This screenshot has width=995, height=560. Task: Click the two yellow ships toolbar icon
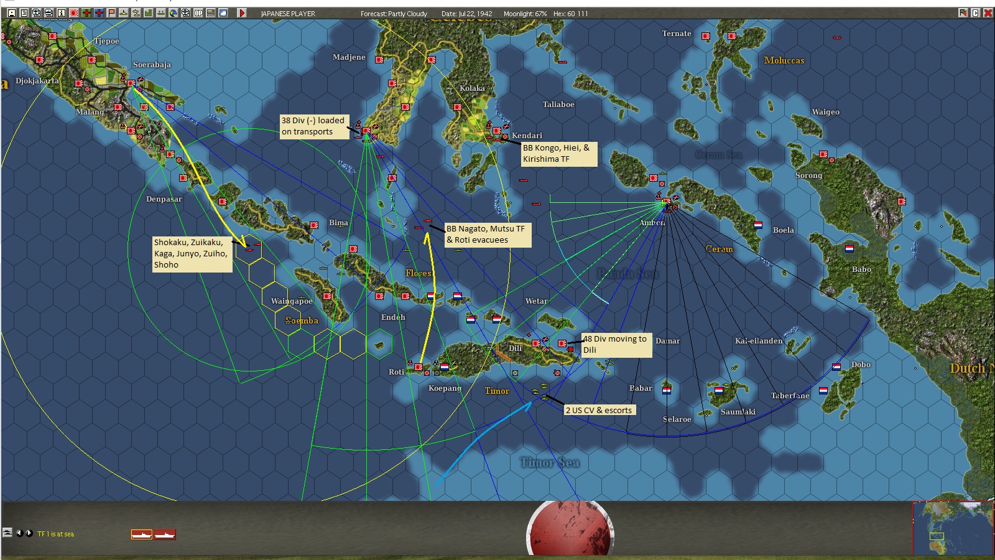pos(136,13)
